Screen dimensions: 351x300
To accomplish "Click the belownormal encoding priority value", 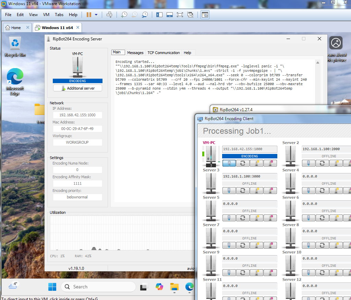I will [77, 197].
